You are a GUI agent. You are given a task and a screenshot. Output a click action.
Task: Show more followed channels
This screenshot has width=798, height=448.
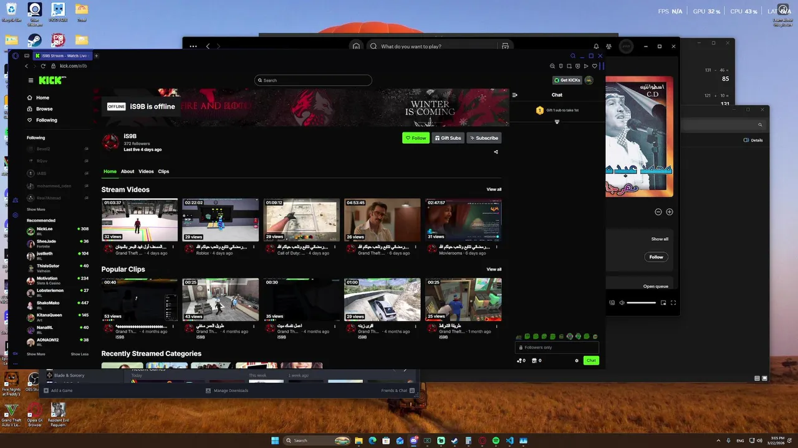[x=36, y=210]
